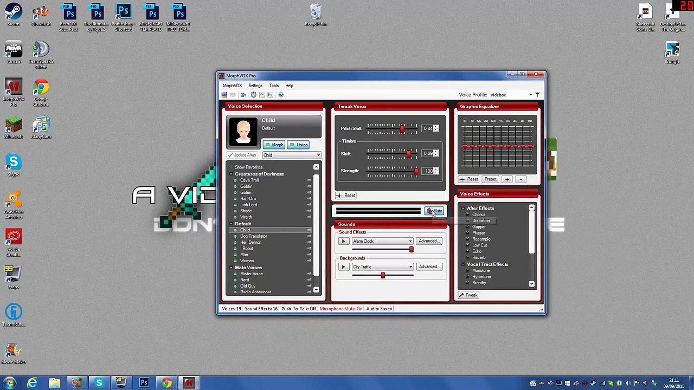Click the blue help question mark toolbar icon

point(280,95)
